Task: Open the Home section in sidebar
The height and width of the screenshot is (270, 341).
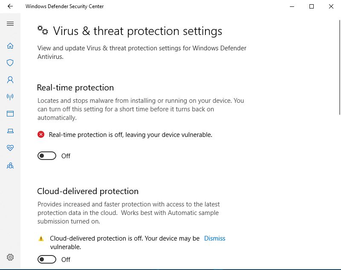Action: click(x=10, y=46)
